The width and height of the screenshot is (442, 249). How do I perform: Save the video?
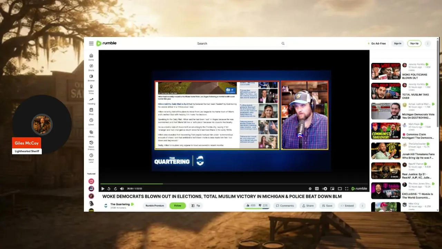(x=327, y=206)
